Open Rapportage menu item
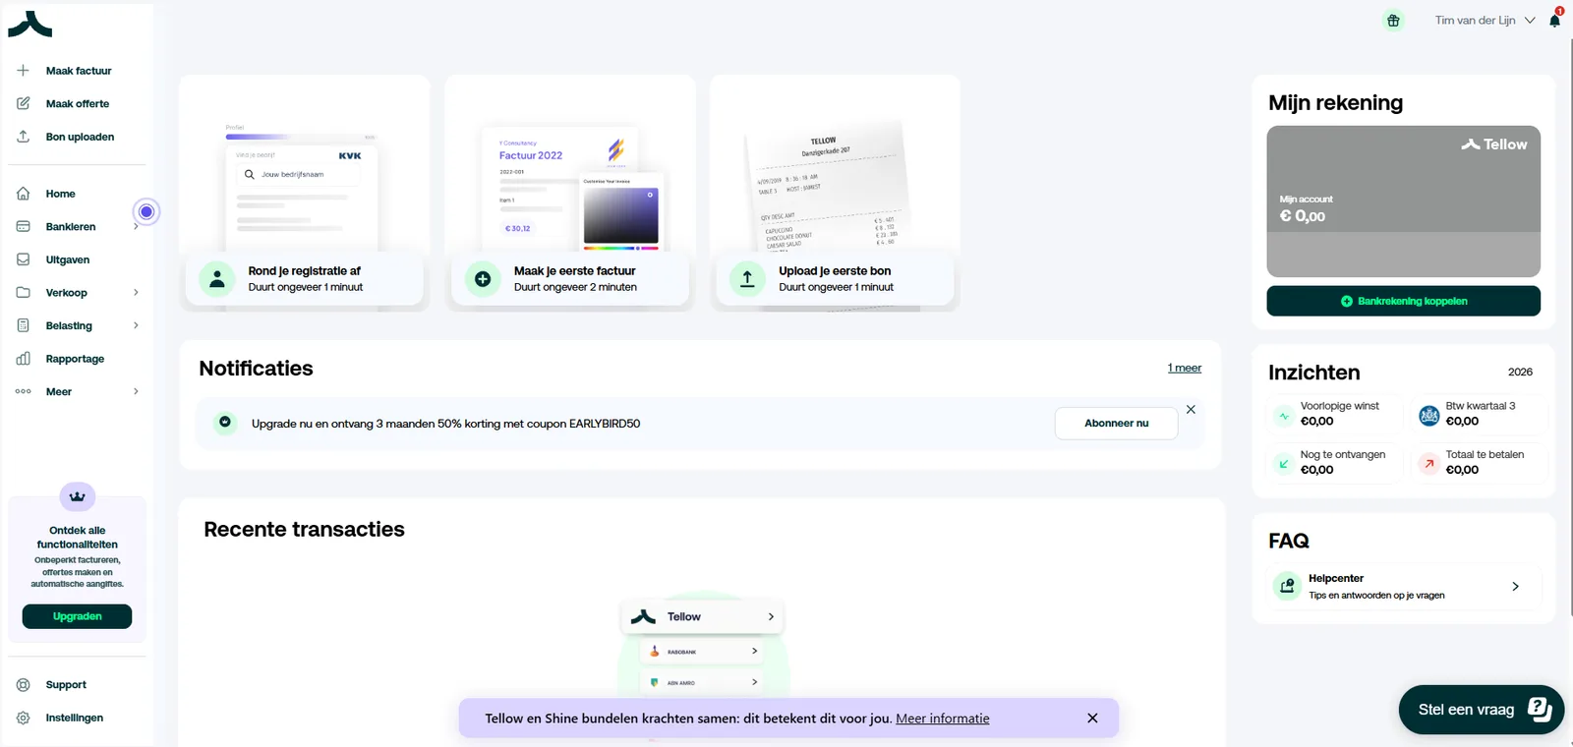1573x747 pixels. pos(75,359)
